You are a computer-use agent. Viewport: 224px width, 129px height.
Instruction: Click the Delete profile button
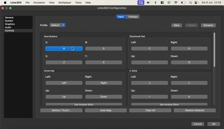point(191,25)
